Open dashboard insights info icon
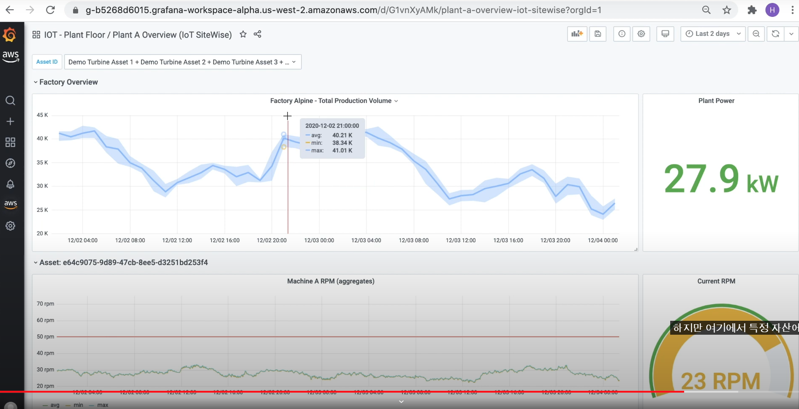799x409 pixels. pos(622,34)
